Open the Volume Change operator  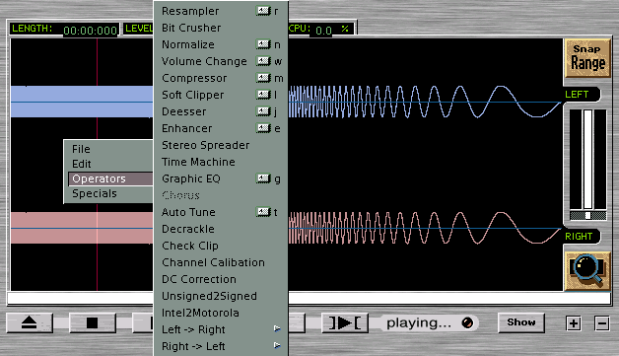[221, 61]
